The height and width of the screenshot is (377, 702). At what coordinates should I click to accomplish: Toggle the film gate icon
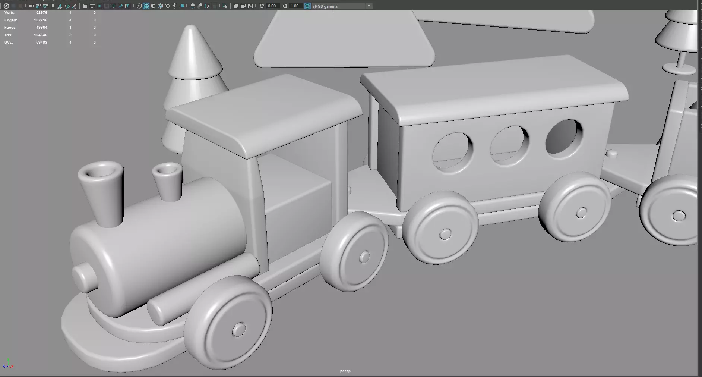point(92,6)
